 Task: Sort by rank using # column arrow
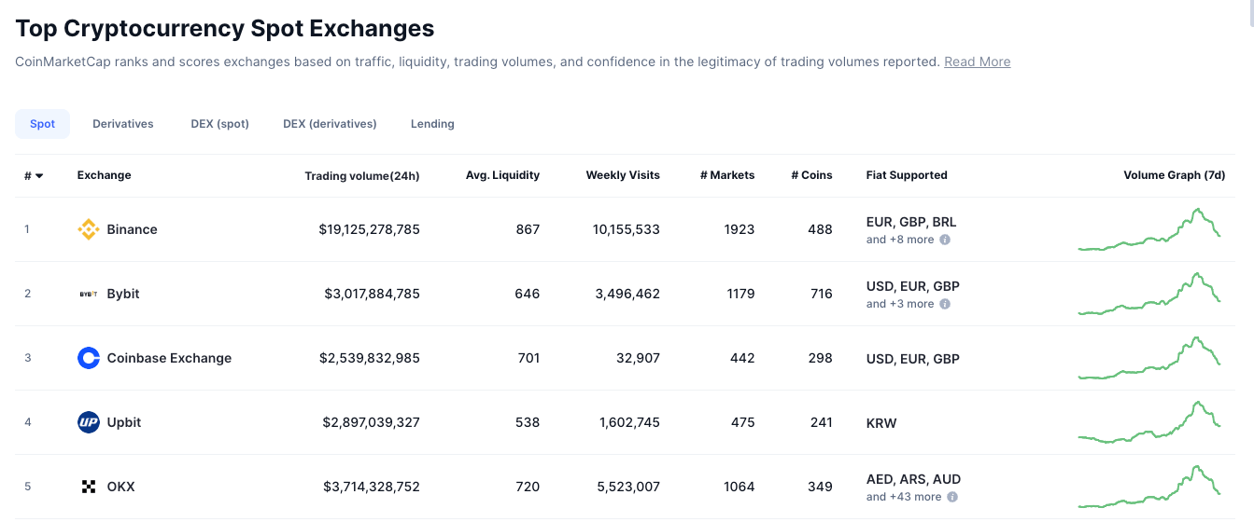click(x=39, y=176)
